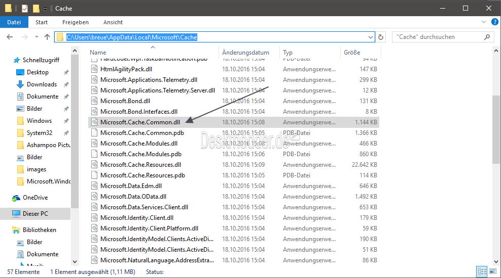Viewport: 501px width, 278px height.
Task: Refresh the Cache folder view
Action: coord(380,37)
